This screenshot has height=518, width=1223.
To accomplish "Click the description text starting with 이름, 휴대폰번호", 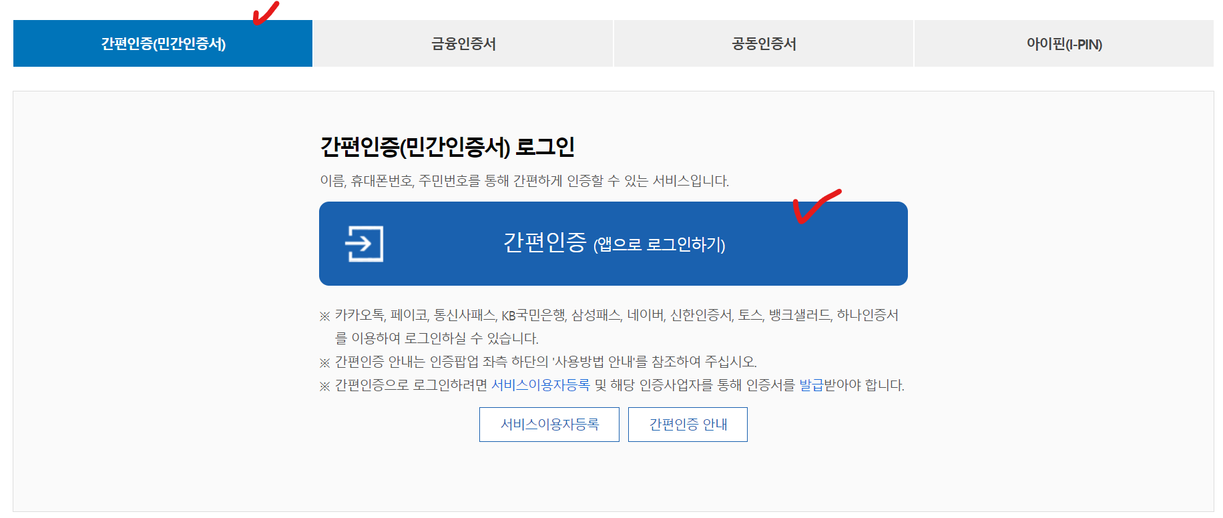I will point(525,181).
